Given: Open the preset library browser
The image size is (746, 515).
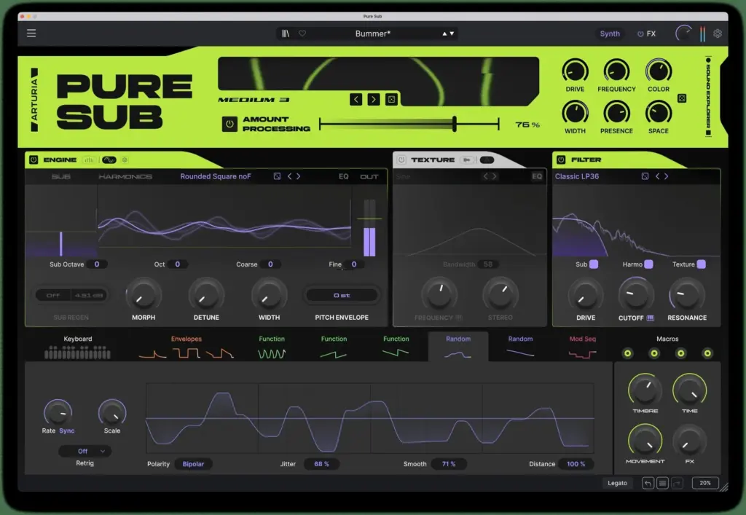Looking at the screenshot, I should point(286,34).
